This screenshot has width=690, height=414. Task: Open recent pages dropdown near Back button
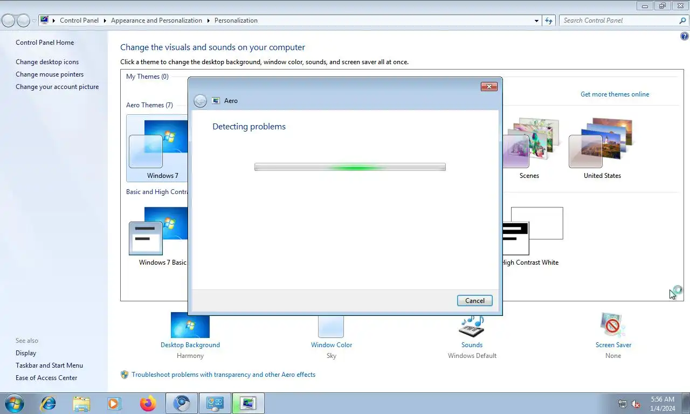[x=34, y=20]
